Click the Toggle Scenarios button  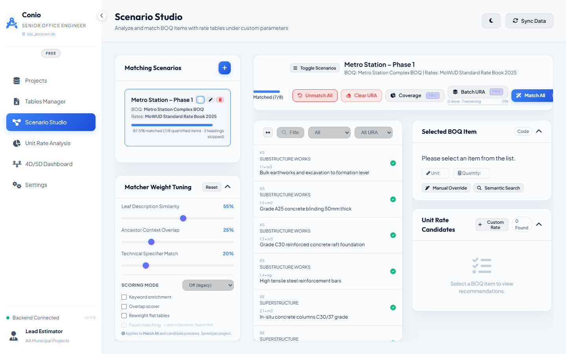point(315,68)
